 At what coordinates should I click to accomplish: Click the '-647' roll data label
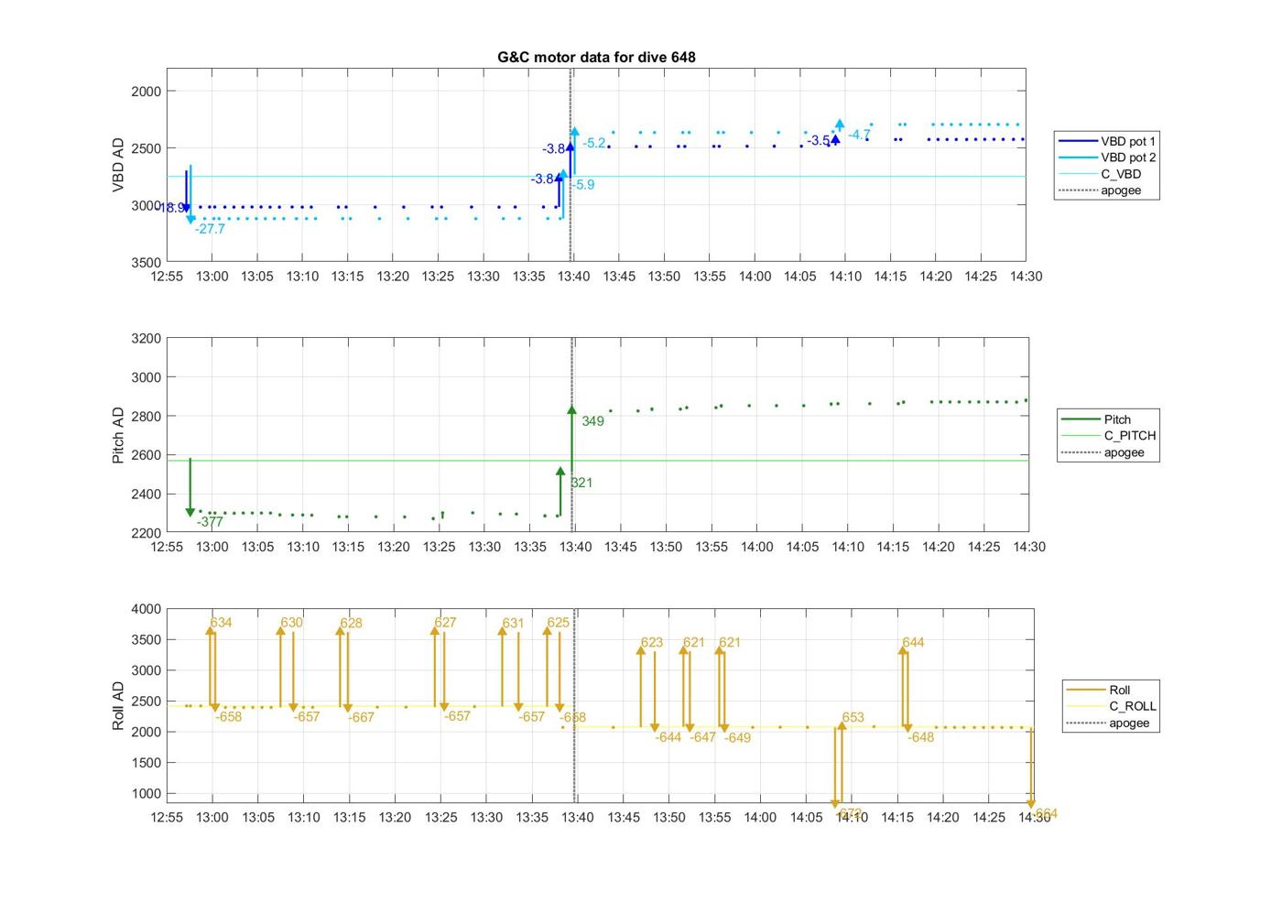tap(702, 738)
